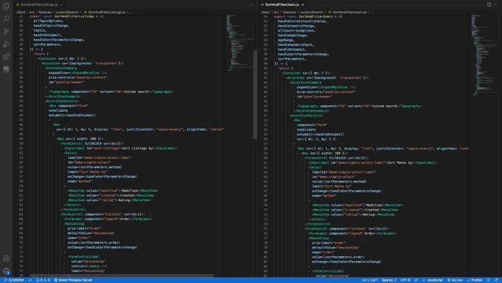Click Ln 1, Col 1 cursor position indicator
The width and height of the screenshot is (502, 283).
click(x=370, y=280)
